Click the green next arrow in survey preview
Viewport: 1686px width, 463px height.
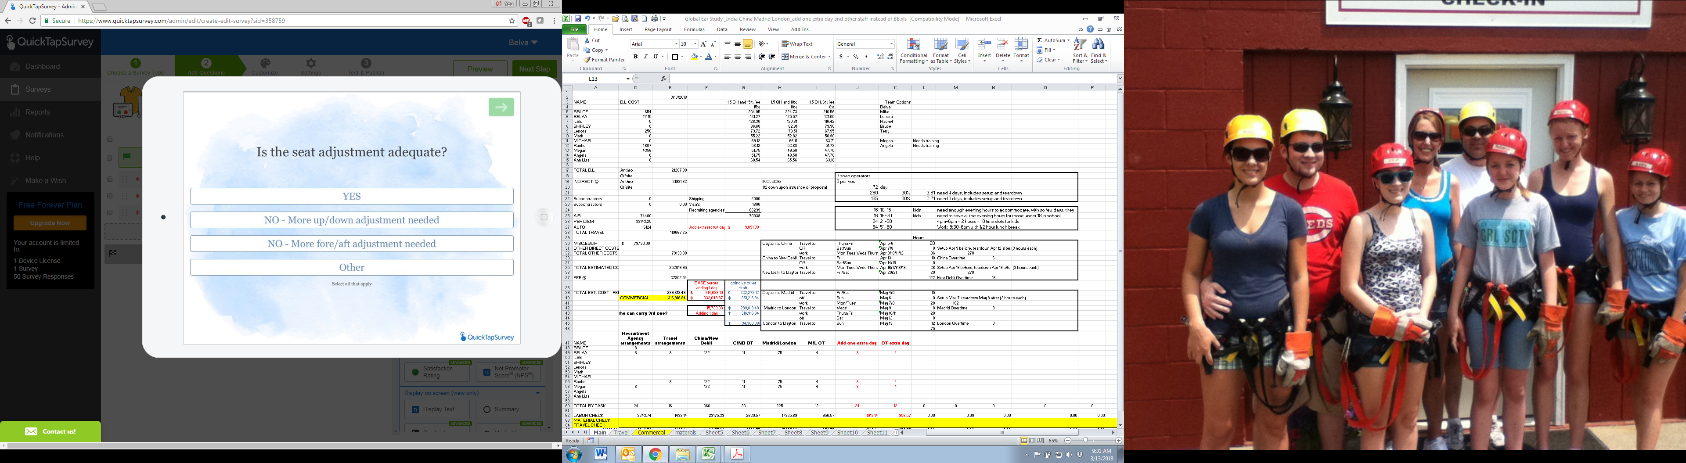pos(501,107)
